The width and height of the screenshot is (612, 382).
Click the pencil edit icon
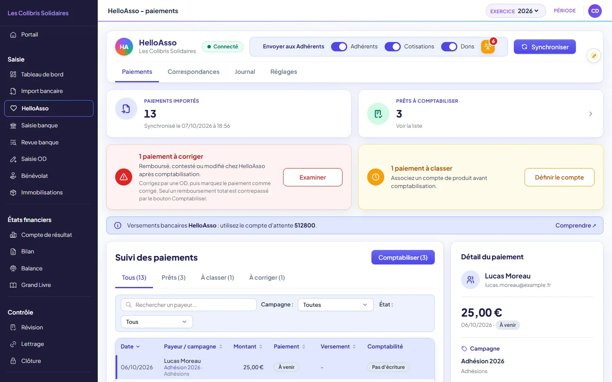[594, 56]
